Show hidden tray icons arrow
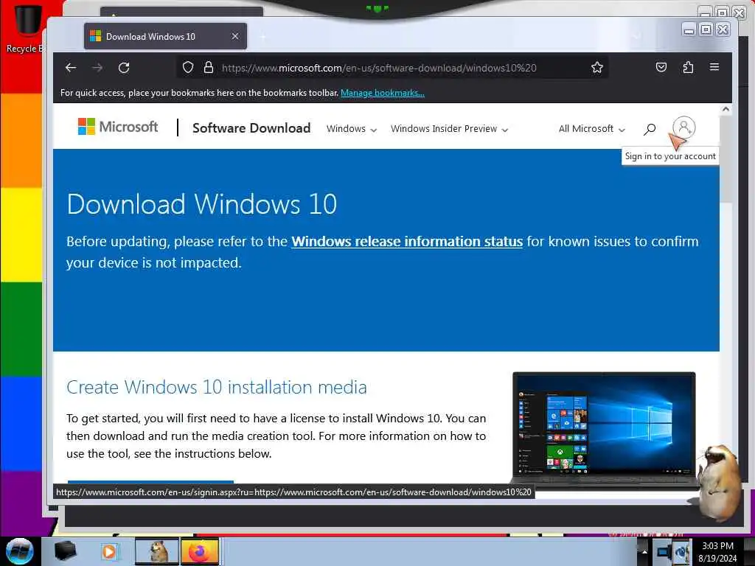Viewport: 755px width, 566px height. click(x=644, y=551)
